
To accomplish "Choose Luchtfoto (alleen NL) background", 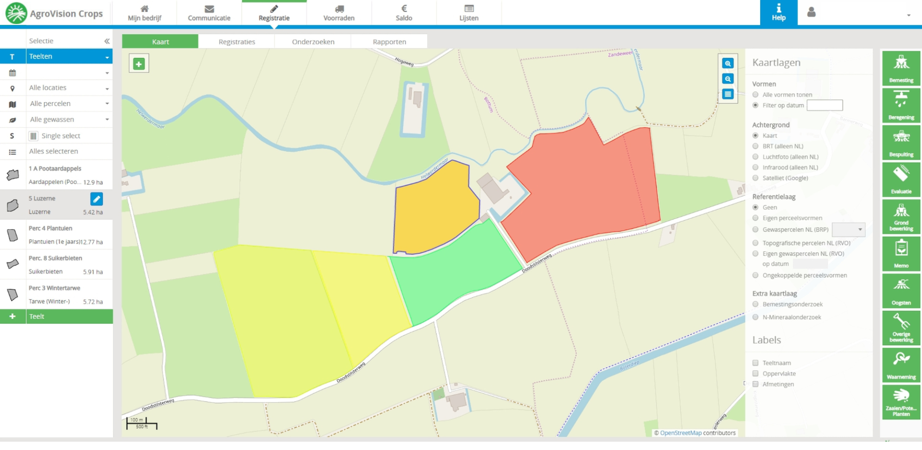I will 755,157.
